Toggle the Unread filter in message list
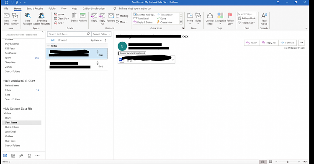The image size is (314, 164). (x=62, y=40)
